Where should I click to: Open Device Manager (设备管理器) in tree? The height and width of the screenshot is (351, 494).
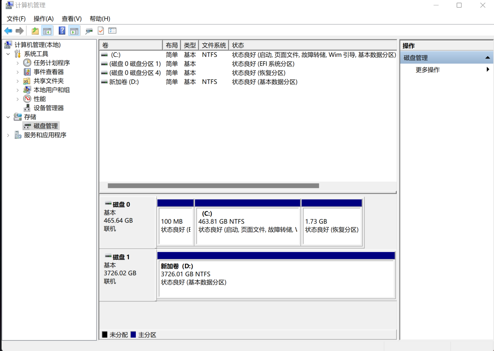(x=48, y=108)
